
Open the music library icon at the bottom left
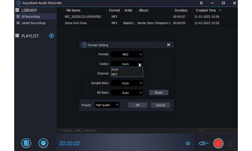[x=26, y=143]
